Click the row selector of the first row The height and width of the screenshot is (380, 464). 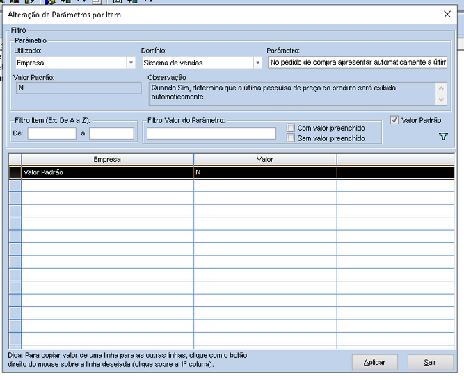pos(15,172)
